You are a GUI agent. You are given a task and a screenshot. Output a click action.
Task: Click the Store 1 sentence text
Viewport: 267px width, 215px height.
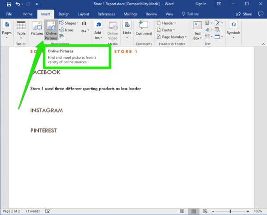85,89
